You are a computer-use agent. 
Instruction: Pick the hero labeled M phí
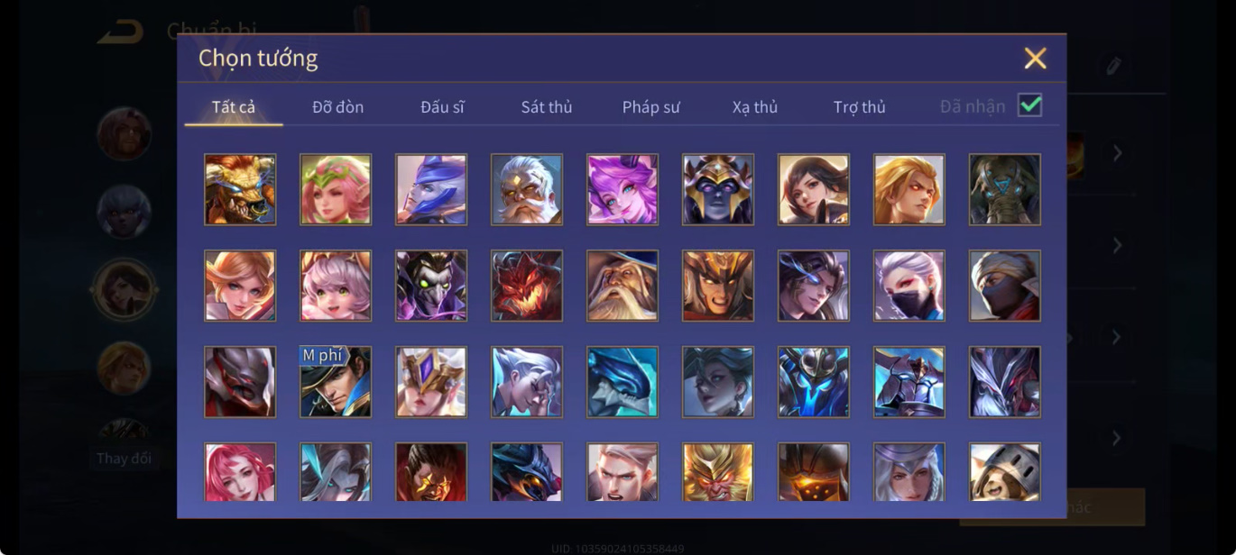coord(336,382)
